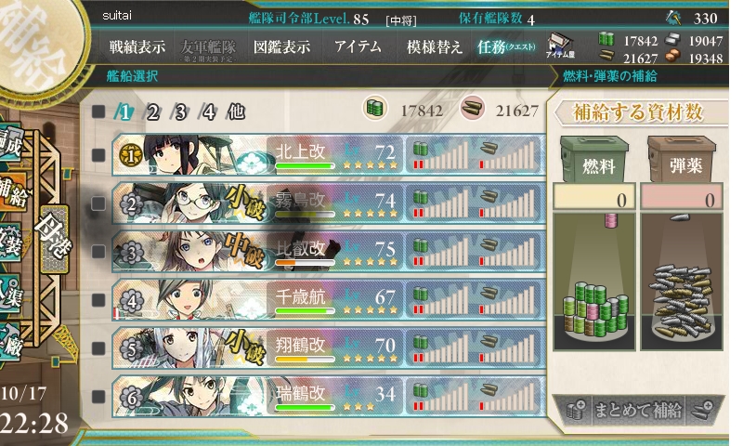
Task: Click the まとめて補給 resupply all button
Action: click(x=638, y=410)
